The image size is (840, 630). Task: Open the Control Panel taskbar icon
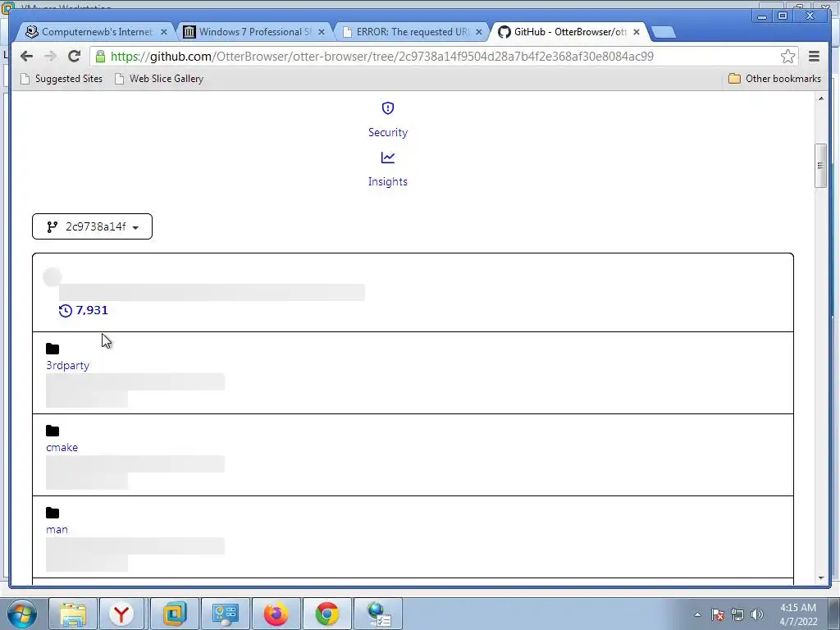(226, 614)
